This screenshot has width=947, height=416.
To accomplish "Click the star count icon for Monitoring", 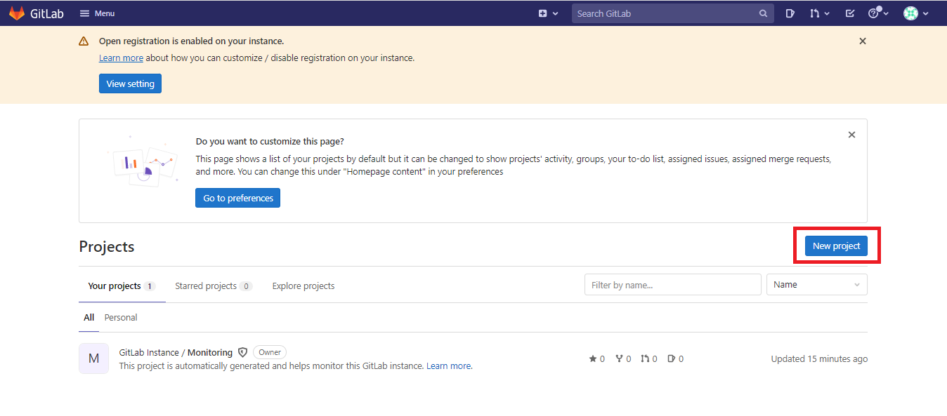I will point(593,358).
